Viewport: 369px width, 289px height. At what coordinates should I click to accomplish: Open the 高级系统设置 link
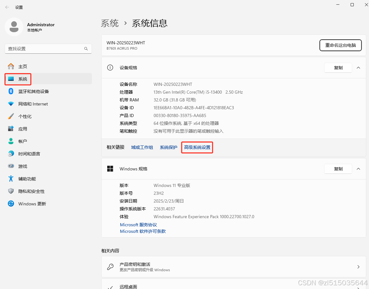[x=197, y=147]
